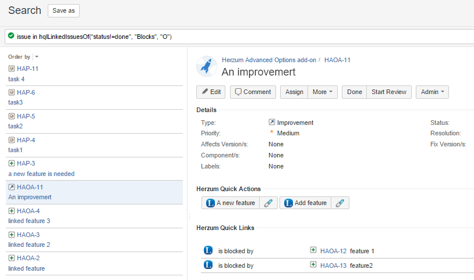Click the blue link icon in second blocked row
Image resolution: width=474 pixels, height=280 pixels.
[x=208, y=265]
